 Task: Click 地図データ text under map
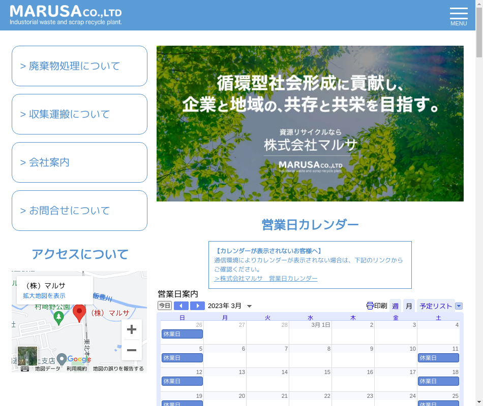47,369
